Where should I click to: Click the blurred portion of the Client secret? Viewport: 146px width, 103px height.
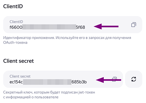(x=47, y=82)
